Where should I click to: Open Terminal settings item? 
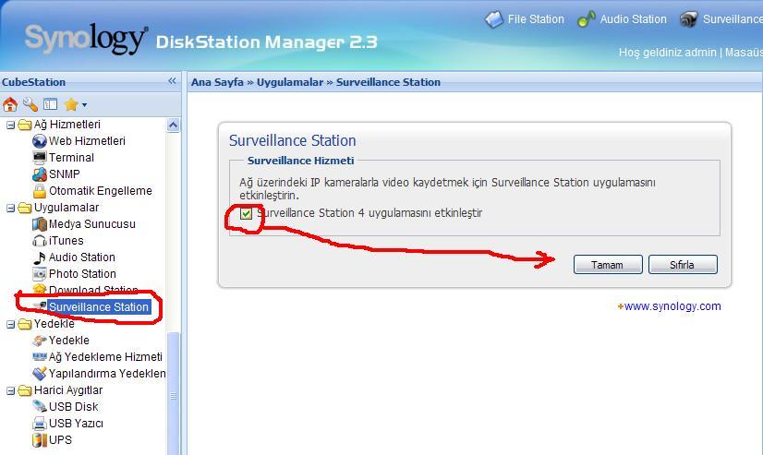pyautogui.click(x=71, y=158)
